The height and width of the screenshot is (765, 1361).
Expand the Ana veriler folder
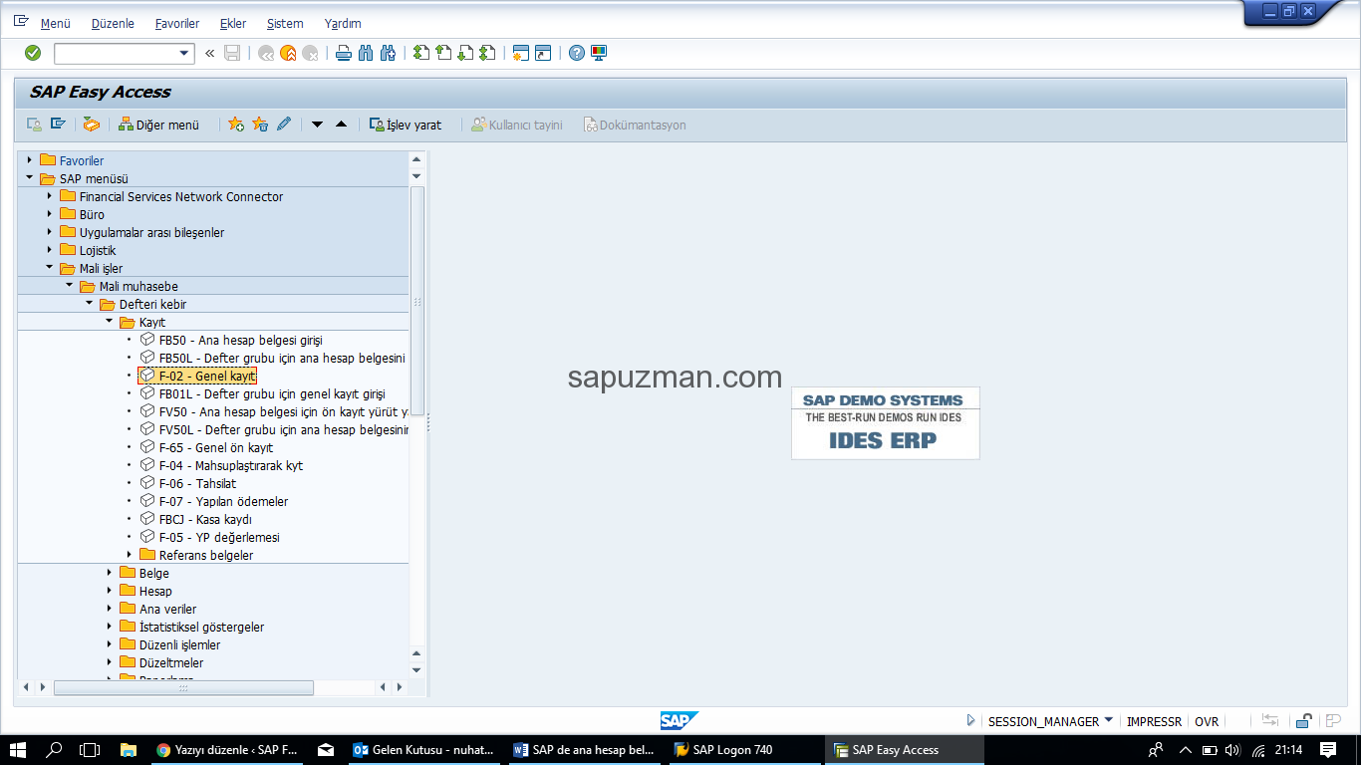110,609
